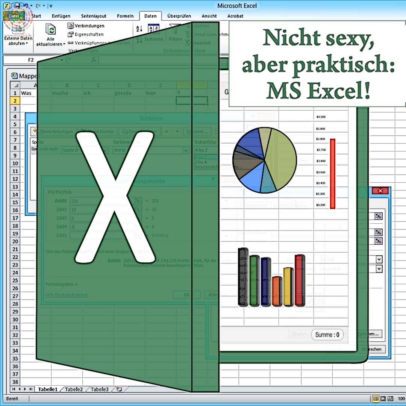Jump to last sheet with navigation arrow

(x=31, y=389)
